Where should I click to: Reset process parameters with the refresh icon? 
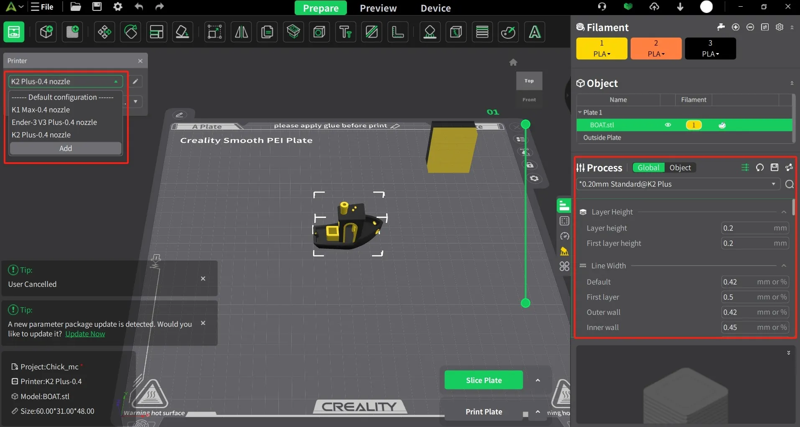[760, 168]
